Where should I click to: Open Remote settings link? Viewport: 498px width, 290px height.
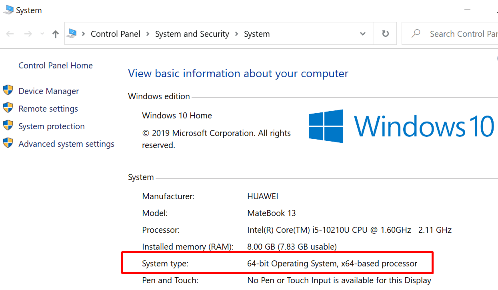coord(48,109)
